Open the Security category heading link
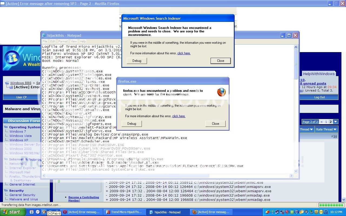The height and width of the screenshot is (216, 346). [x=16, y=191]
